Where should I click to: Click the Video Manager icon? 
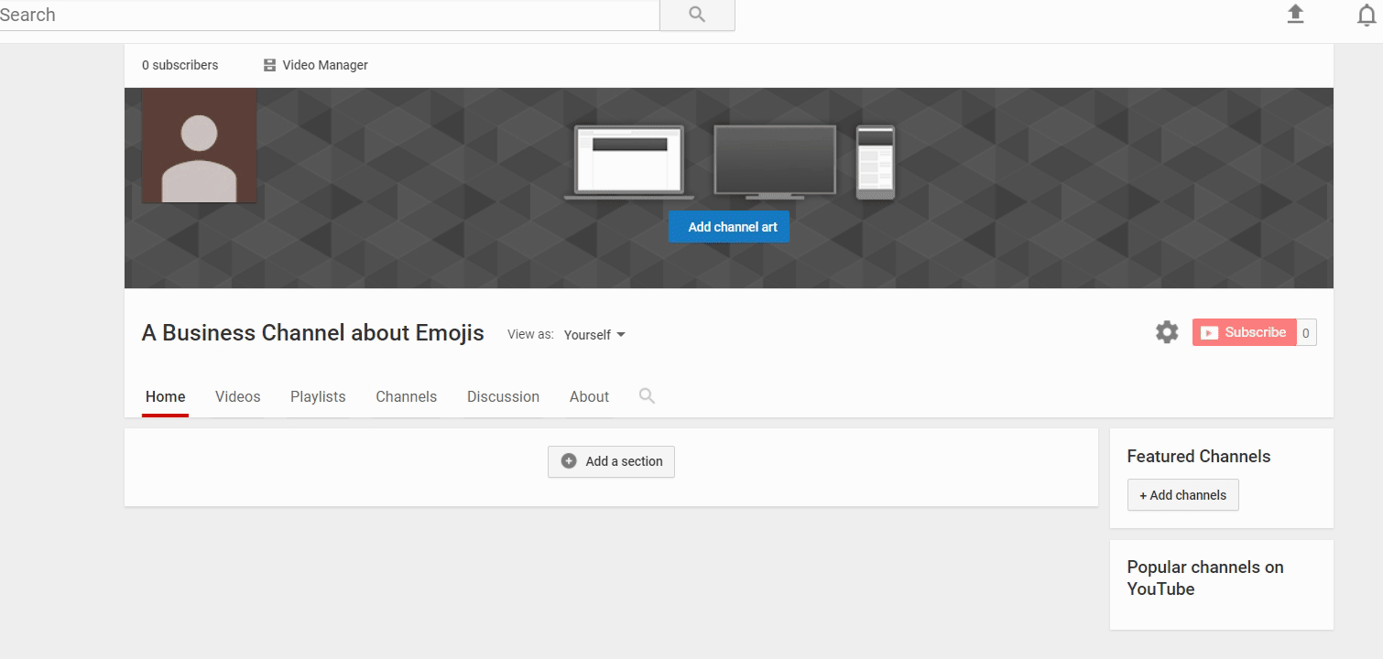269,65
